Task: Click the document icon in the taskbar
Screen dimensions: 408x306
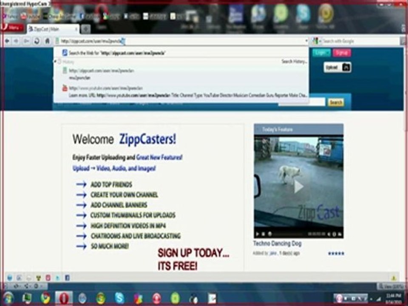Action: tap(212, 298)
